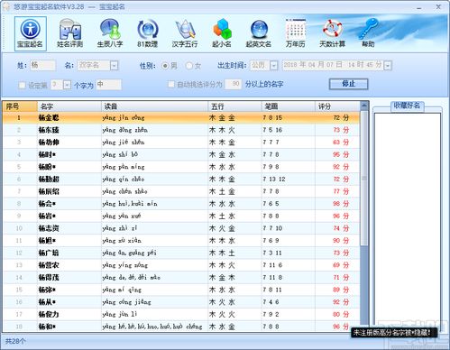
Task: Expand the character position number dropdown
Action: [67, 85]
